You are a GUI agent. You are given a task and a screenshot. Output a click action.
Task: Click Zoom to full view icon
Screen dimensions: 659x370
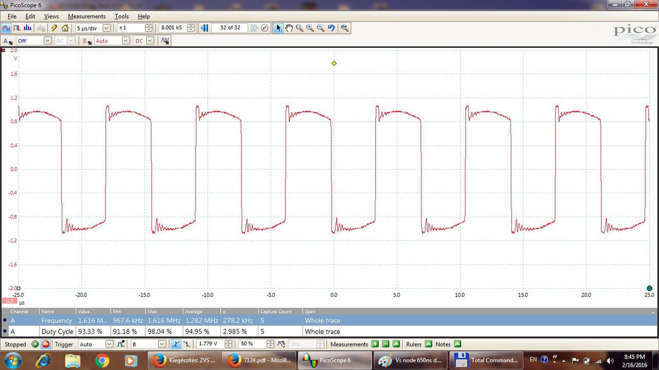pyautogui.click(x=344, y=28)
